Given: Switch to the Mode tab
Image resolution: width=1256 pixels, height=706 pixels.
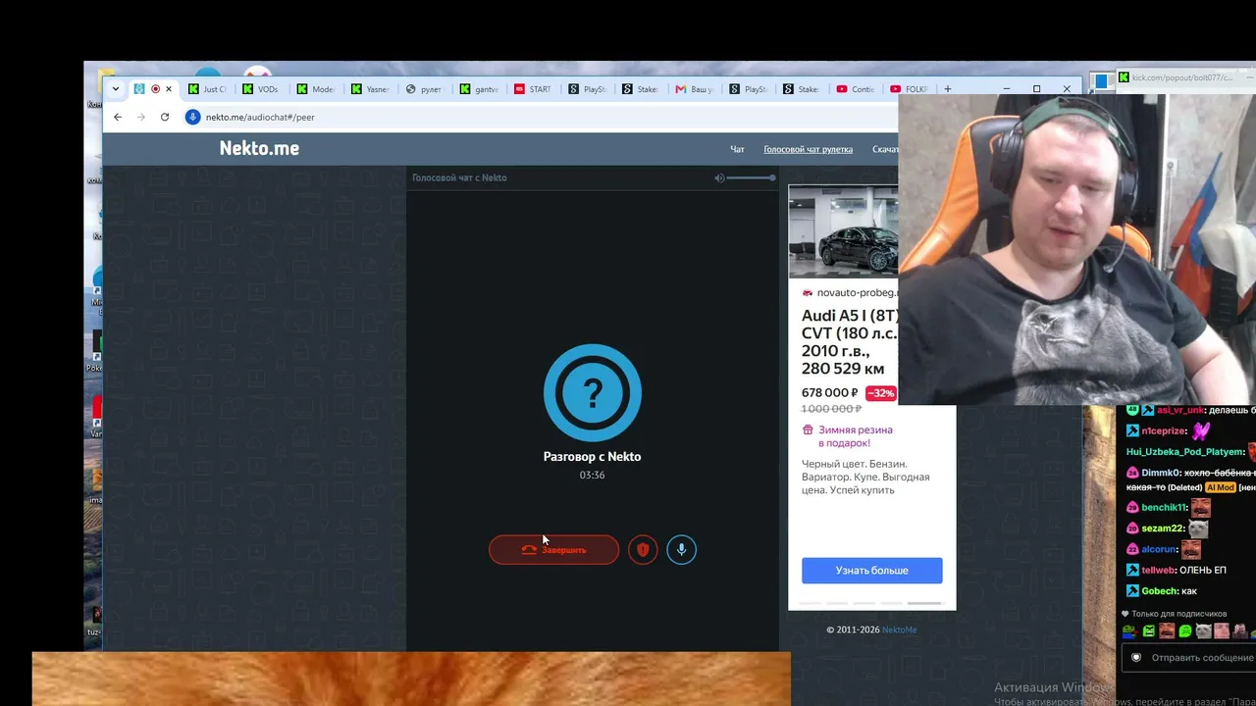Looking at the screenshot, I should tap(316, 89).
